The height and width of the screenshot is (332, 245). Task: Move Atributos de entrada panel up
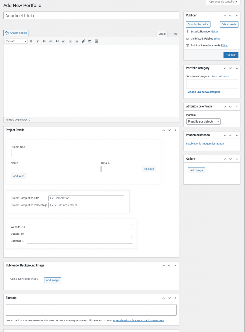pos(225,107)
